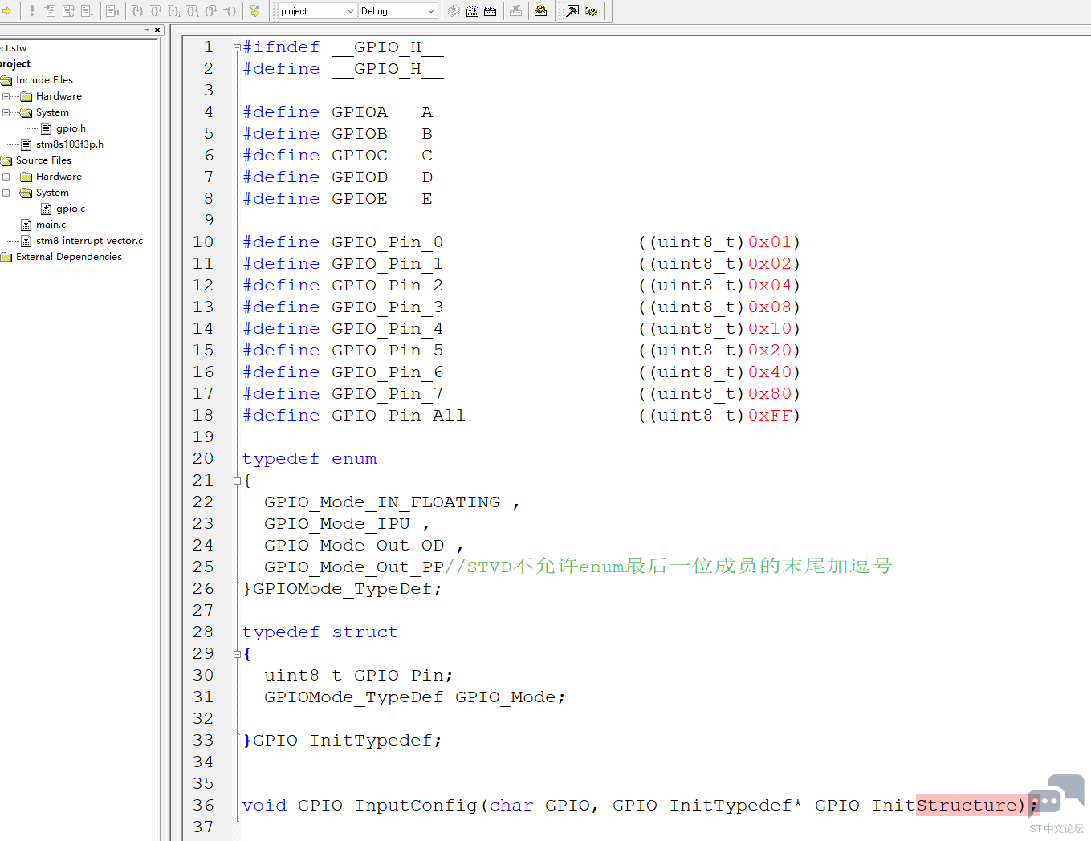Image resolution: width=1091 pixels, height=841 pixels.
Task: Click GPIO_Pin_0 on line 10
Action: 387,242
